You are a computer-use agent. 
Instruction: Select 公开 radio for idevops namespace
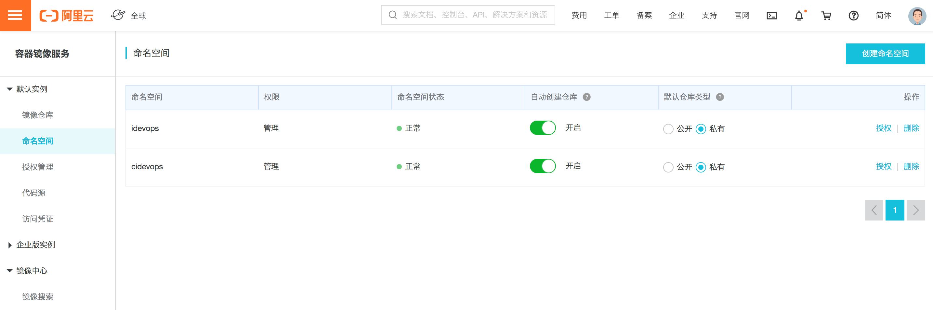(668, 129)
